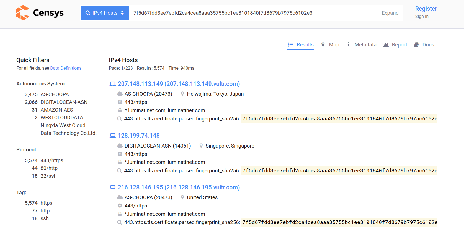
Task: Click the Report bar chart icon
Action: (x=385, y=45)
